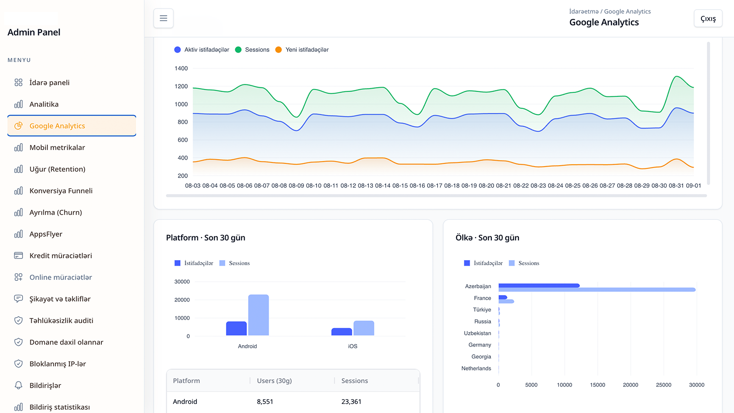Click the Analitika bar chart icon

18,104
